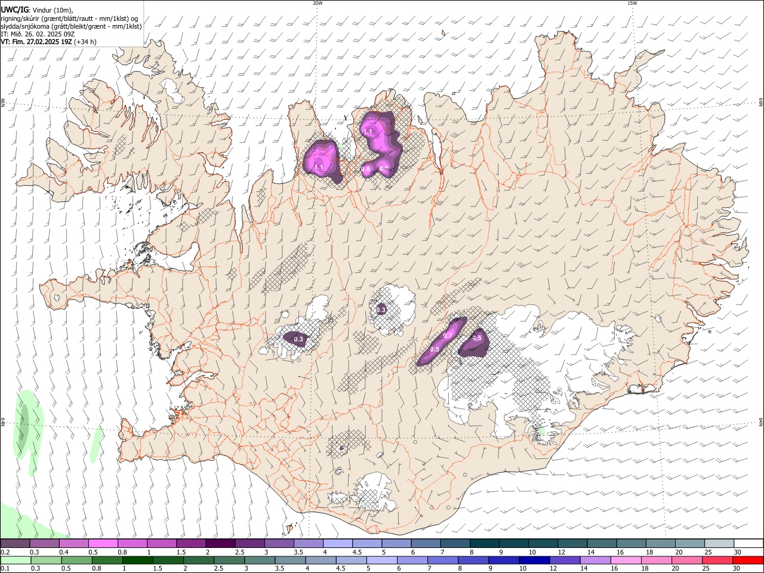Click the '2.5' label under the lower scale

(218, 569)
